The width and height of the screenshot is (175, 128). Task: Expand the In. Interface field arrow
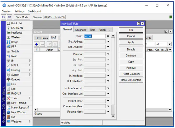(x=108, y=75)
